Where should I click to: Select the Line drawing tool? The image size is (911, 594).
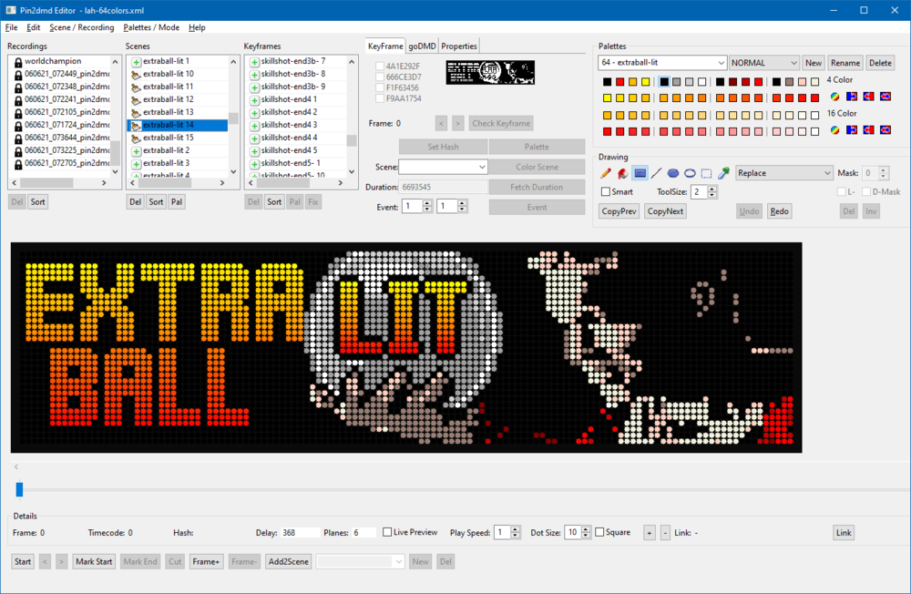pos(657,173)
